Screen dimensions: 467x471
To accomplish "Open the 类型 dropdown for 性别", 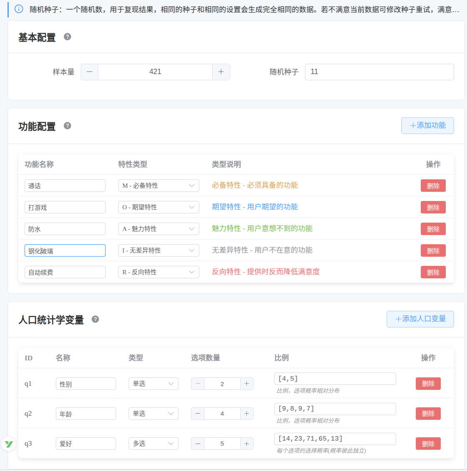I will pos(153,383).
